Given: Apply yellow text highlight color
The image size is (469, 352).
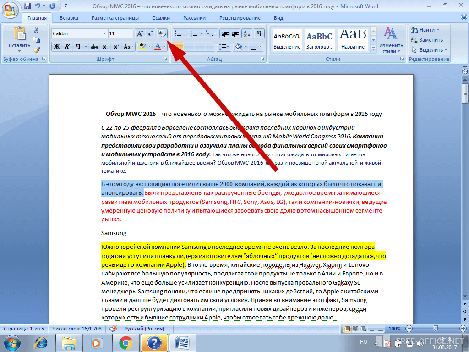Looking at the screenshot, I should 142,47.
